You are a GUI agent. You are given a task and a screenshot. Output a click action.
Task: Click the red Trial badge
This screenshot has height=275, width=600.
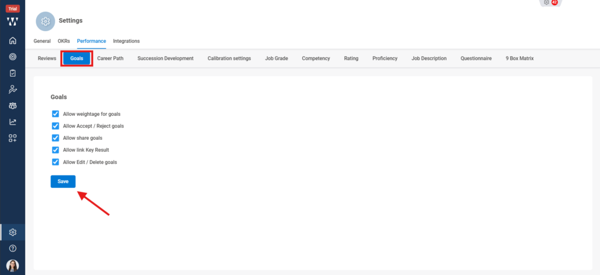(13, 9)
